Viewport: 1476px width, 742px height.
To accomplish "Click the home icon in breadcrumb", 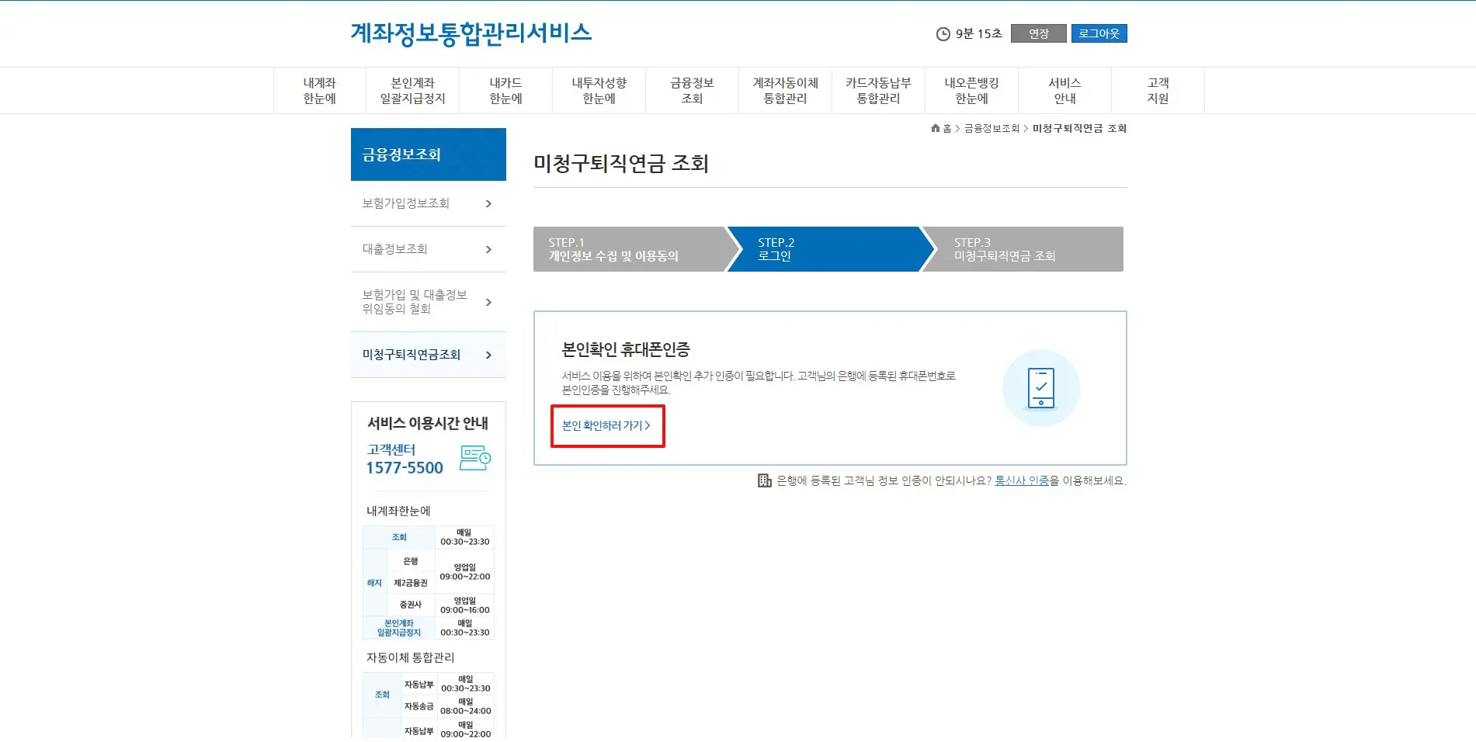I will tap(936, 128).
